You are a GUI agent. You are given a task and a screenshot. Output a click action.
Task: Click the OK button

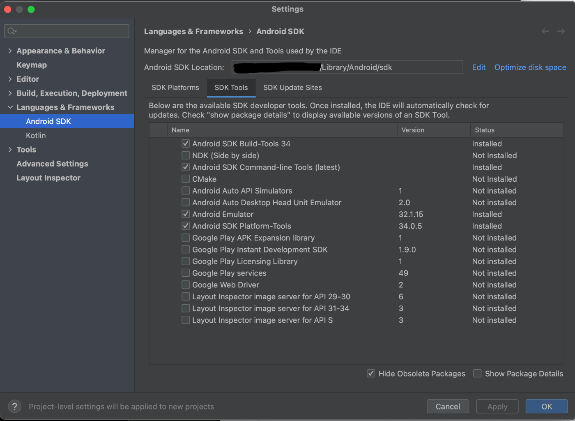coord(547,406)
